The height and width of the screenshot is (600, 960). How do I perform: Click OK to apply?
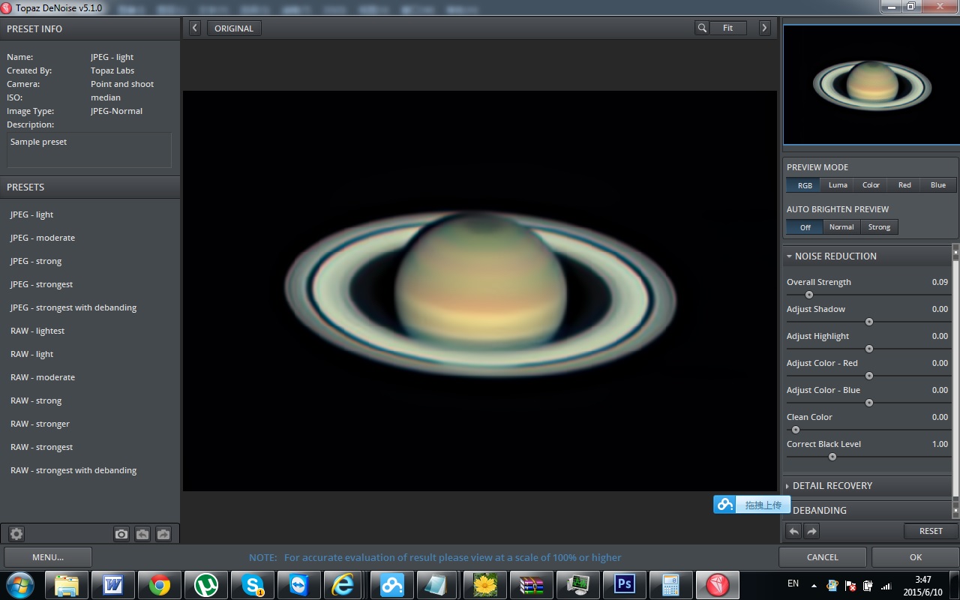coord(916,557)
